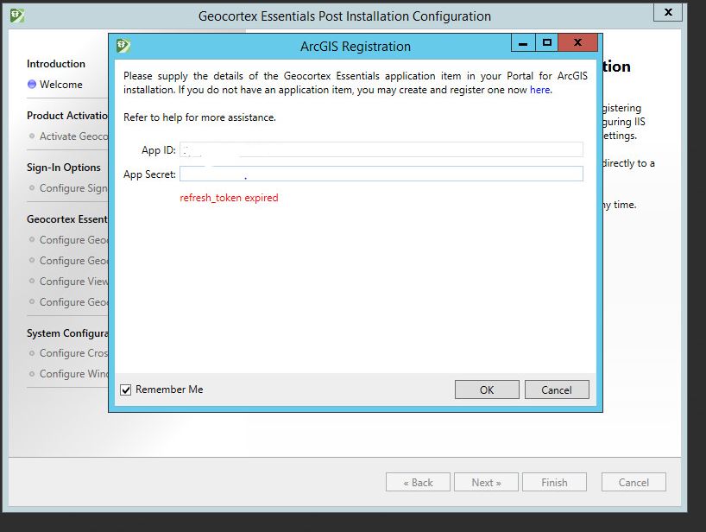
Task: Maximize the ArcGIS Registration dialog
Action: (547, 43)
